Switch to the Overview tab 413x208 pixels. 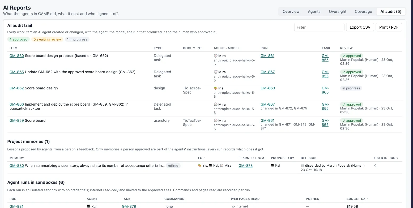291,11
